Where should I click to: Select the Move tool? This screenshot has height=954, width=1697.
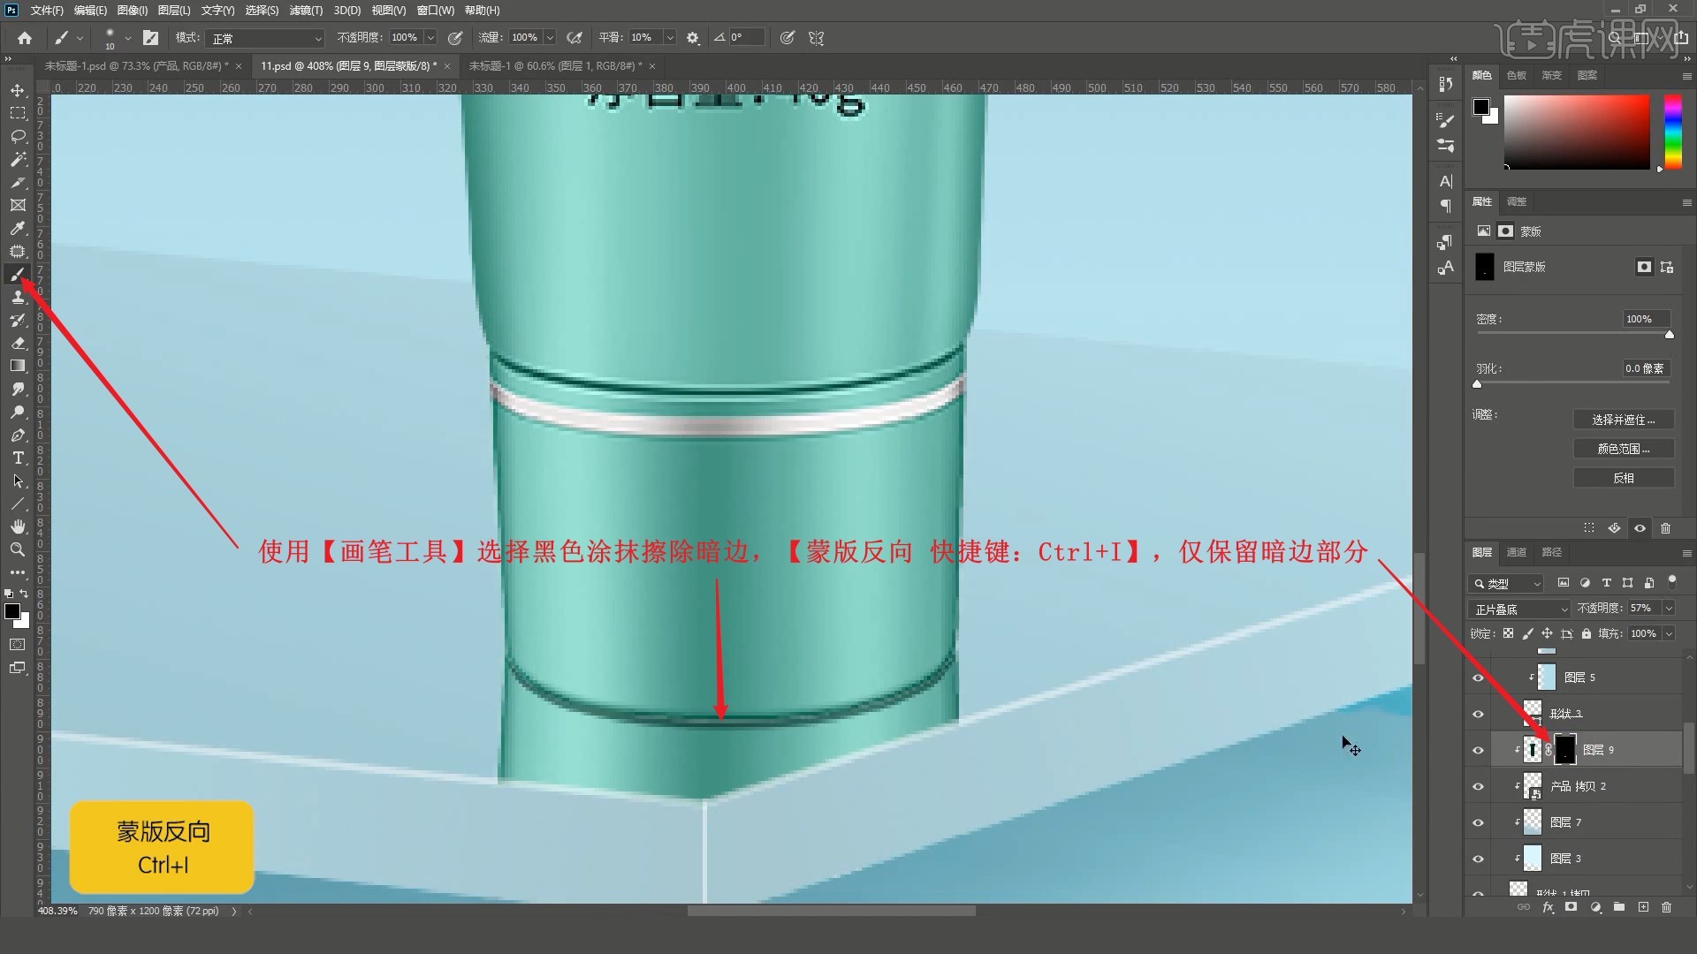point(18,90)
